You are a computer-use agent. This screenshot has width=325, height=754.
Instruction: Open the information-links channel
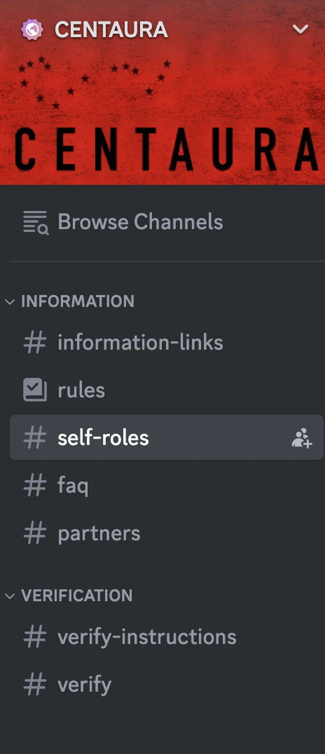140,343
